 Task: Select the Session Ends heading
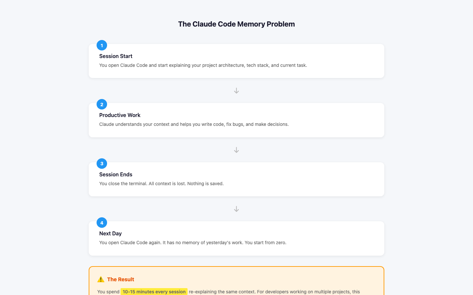(x=116, y=174)
